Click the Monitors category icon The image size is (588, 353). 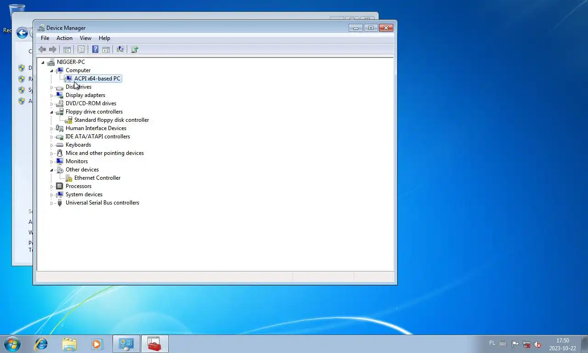59,161
